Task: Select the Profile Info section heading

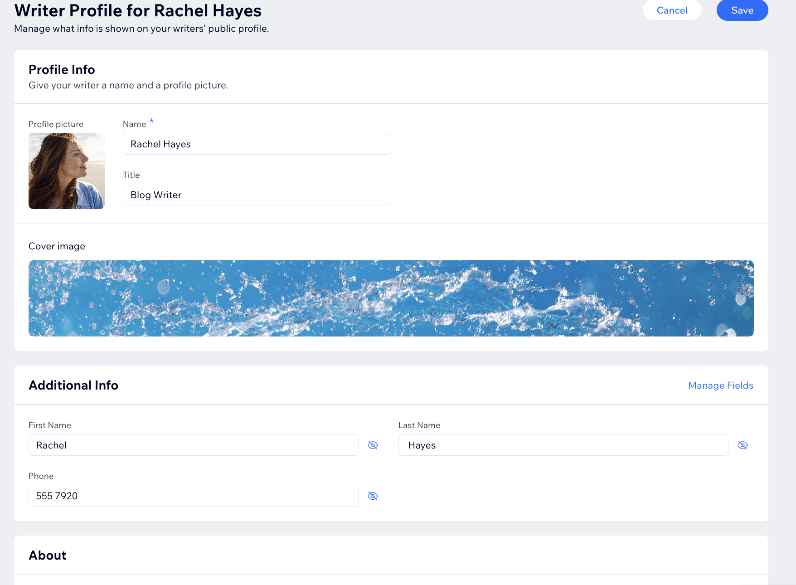Action: (62, 69)
